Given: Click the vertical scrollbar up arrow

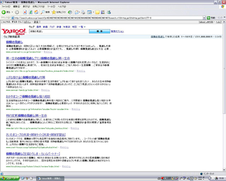Looking at the screenshot, I should pyautogui.click(x=224, y=22).
